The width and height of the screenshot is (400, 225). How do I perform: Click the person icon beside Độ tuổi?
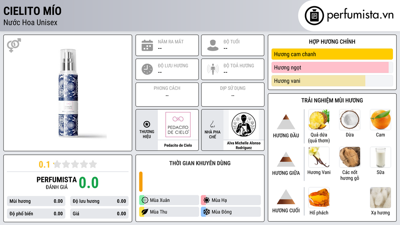point(213,45)
